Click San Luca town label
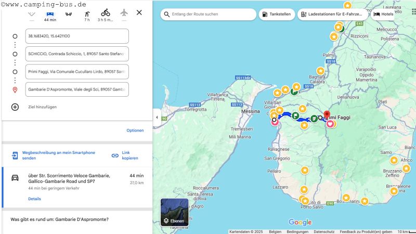Image resolution: width=416 pixels, height=234 pixels. [387, 127]
